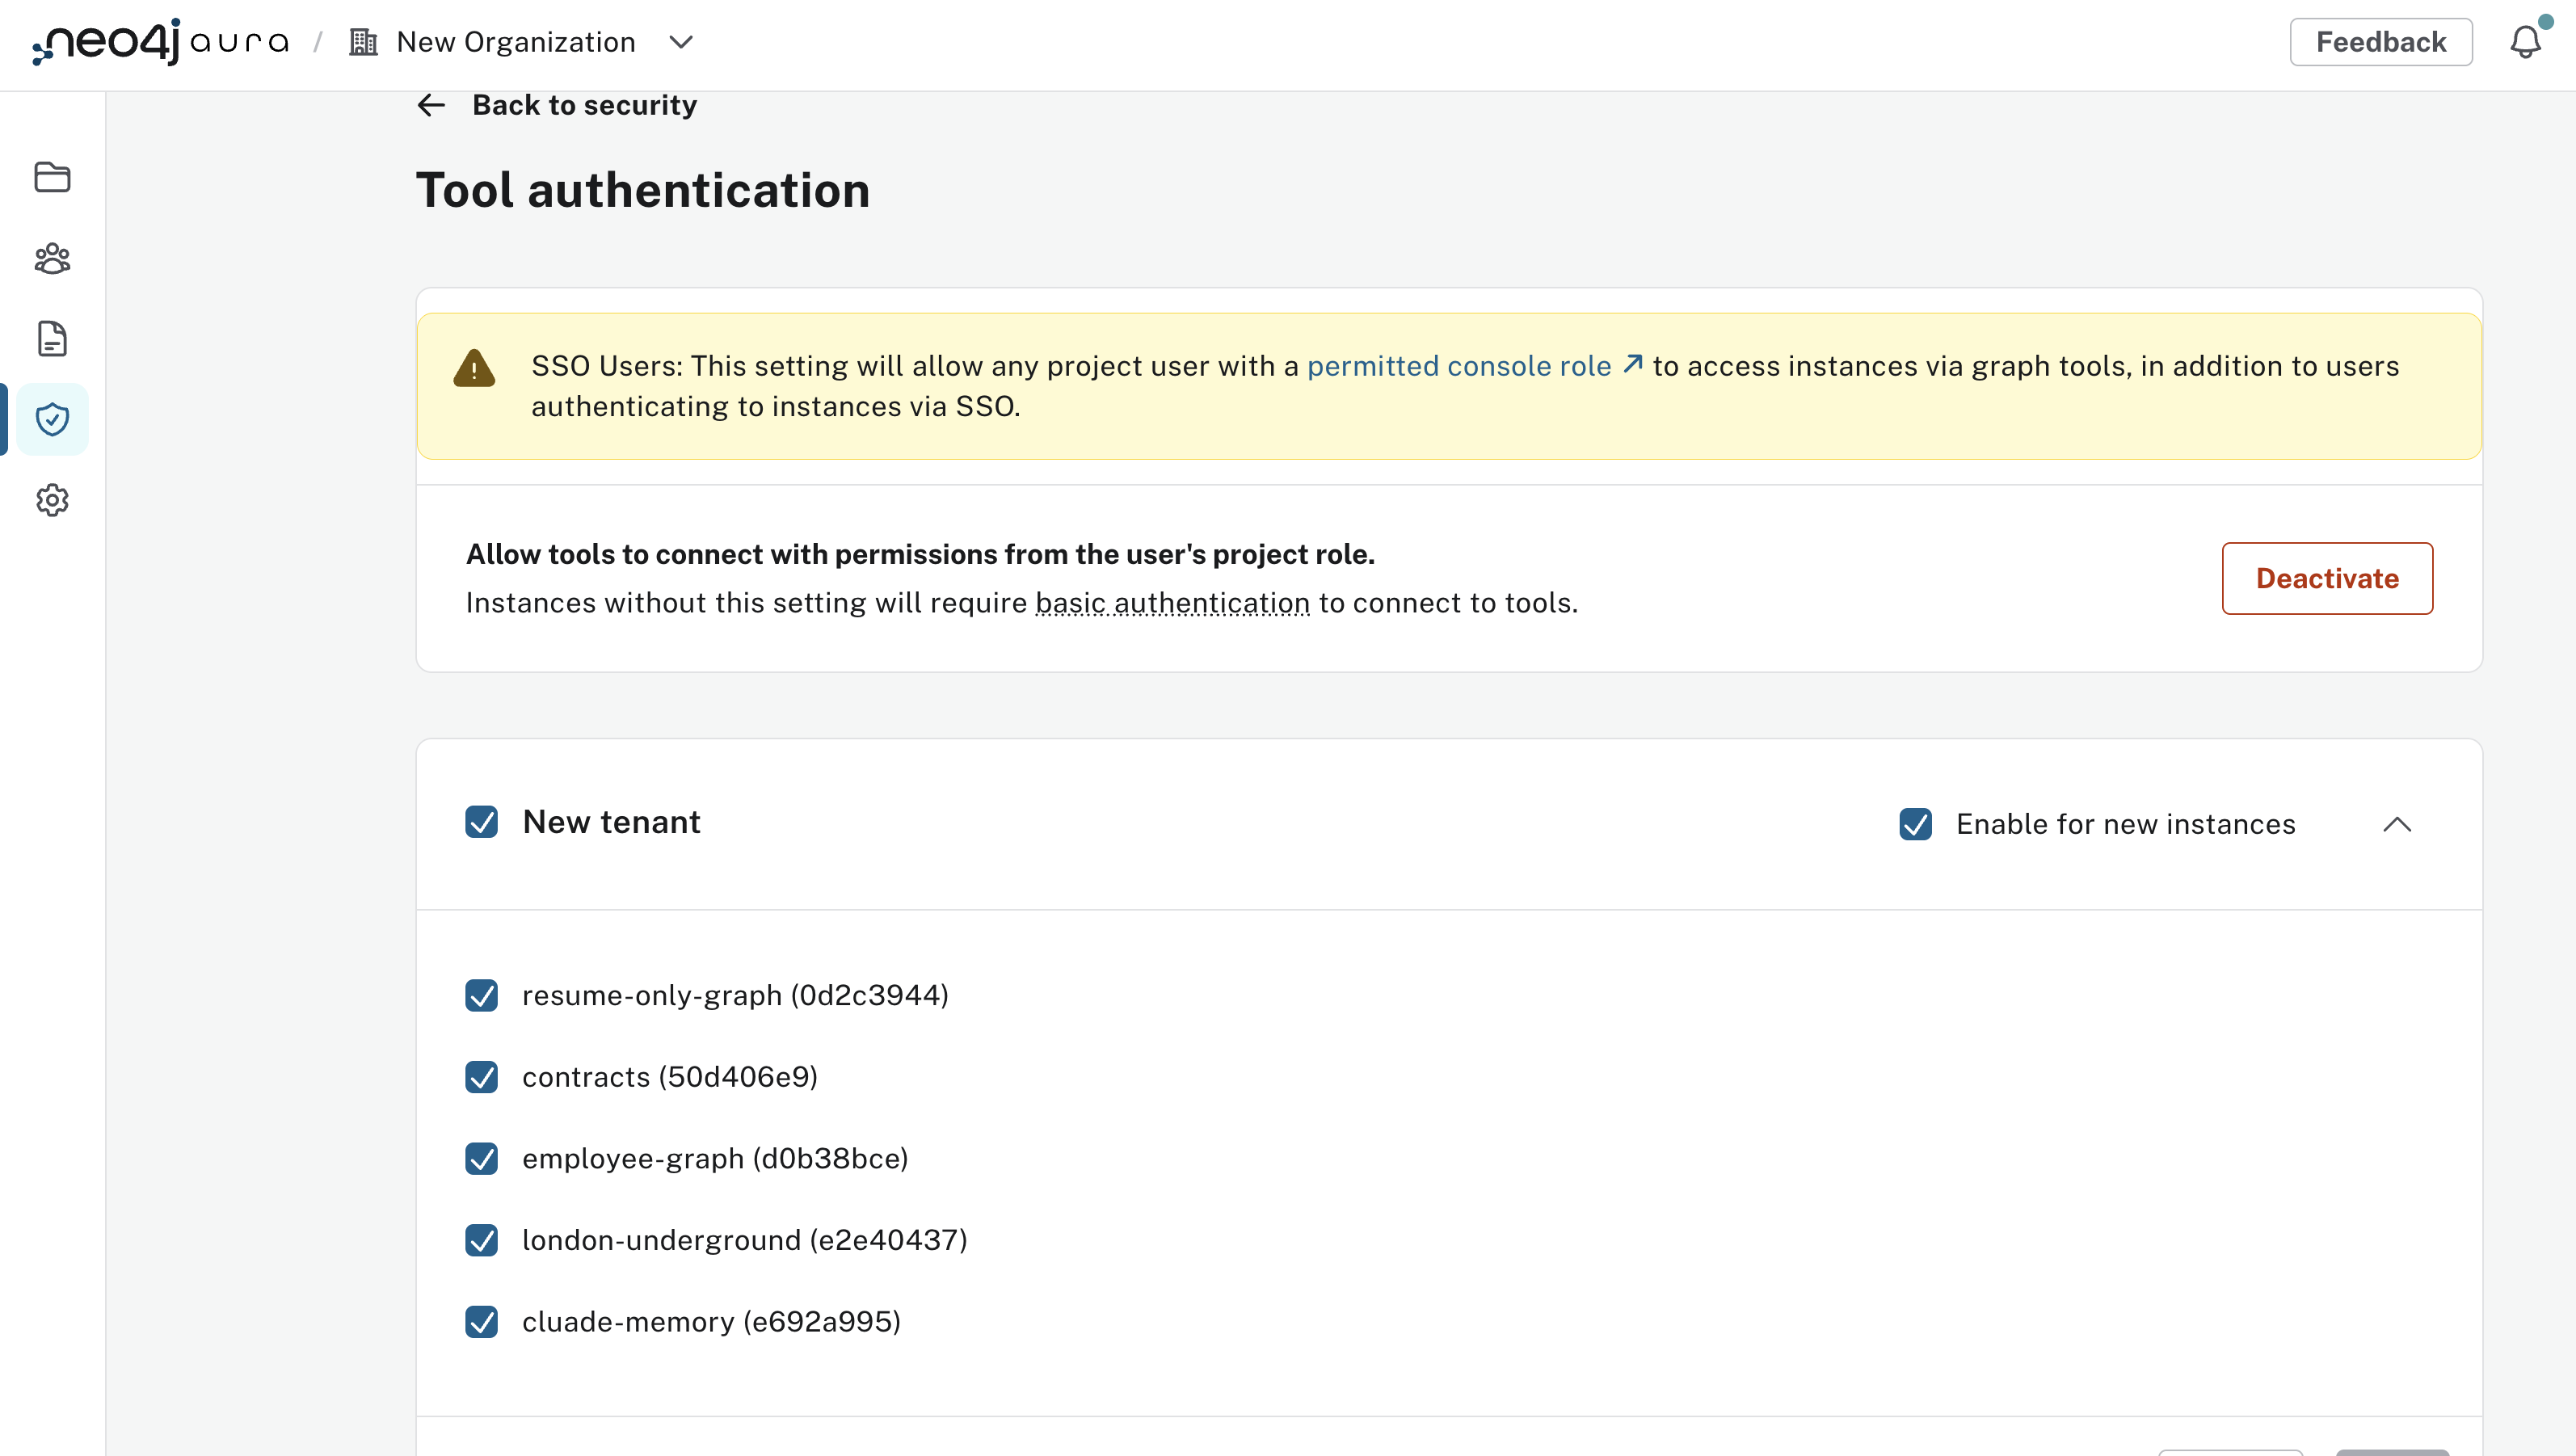Open the settings gear in the sidebar
The height and width of the screenshot is (1456, 2576).
(x=51, y=501)
